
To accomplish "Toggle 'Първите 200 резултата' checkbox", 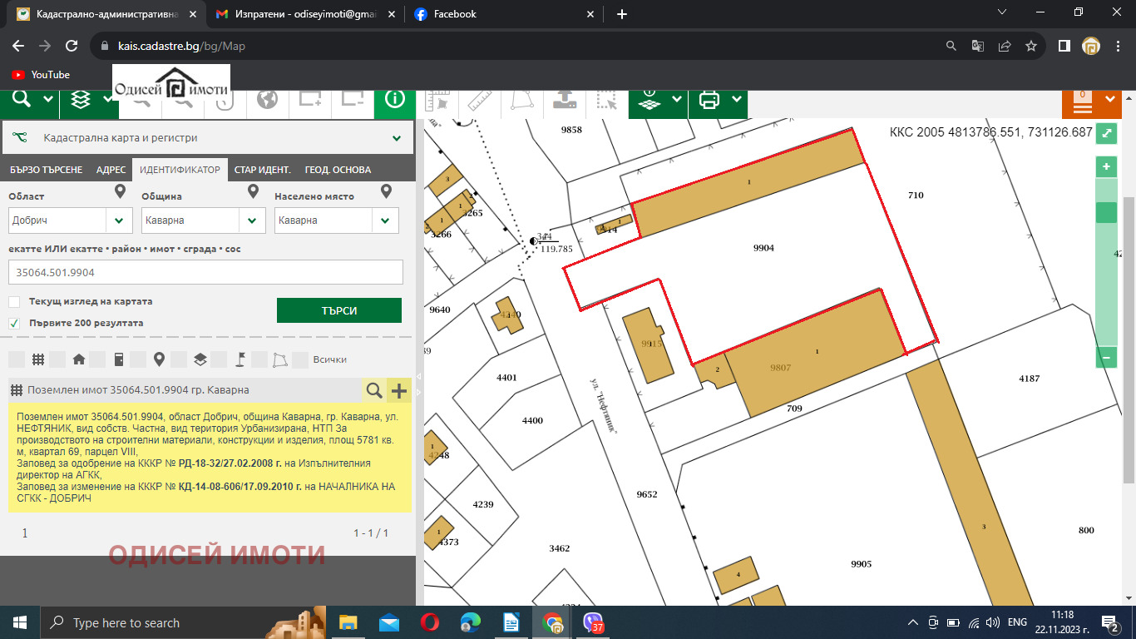I will [14, 323].
